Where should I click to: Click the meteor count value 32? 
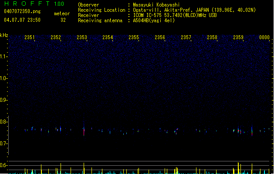coord(63,20)
